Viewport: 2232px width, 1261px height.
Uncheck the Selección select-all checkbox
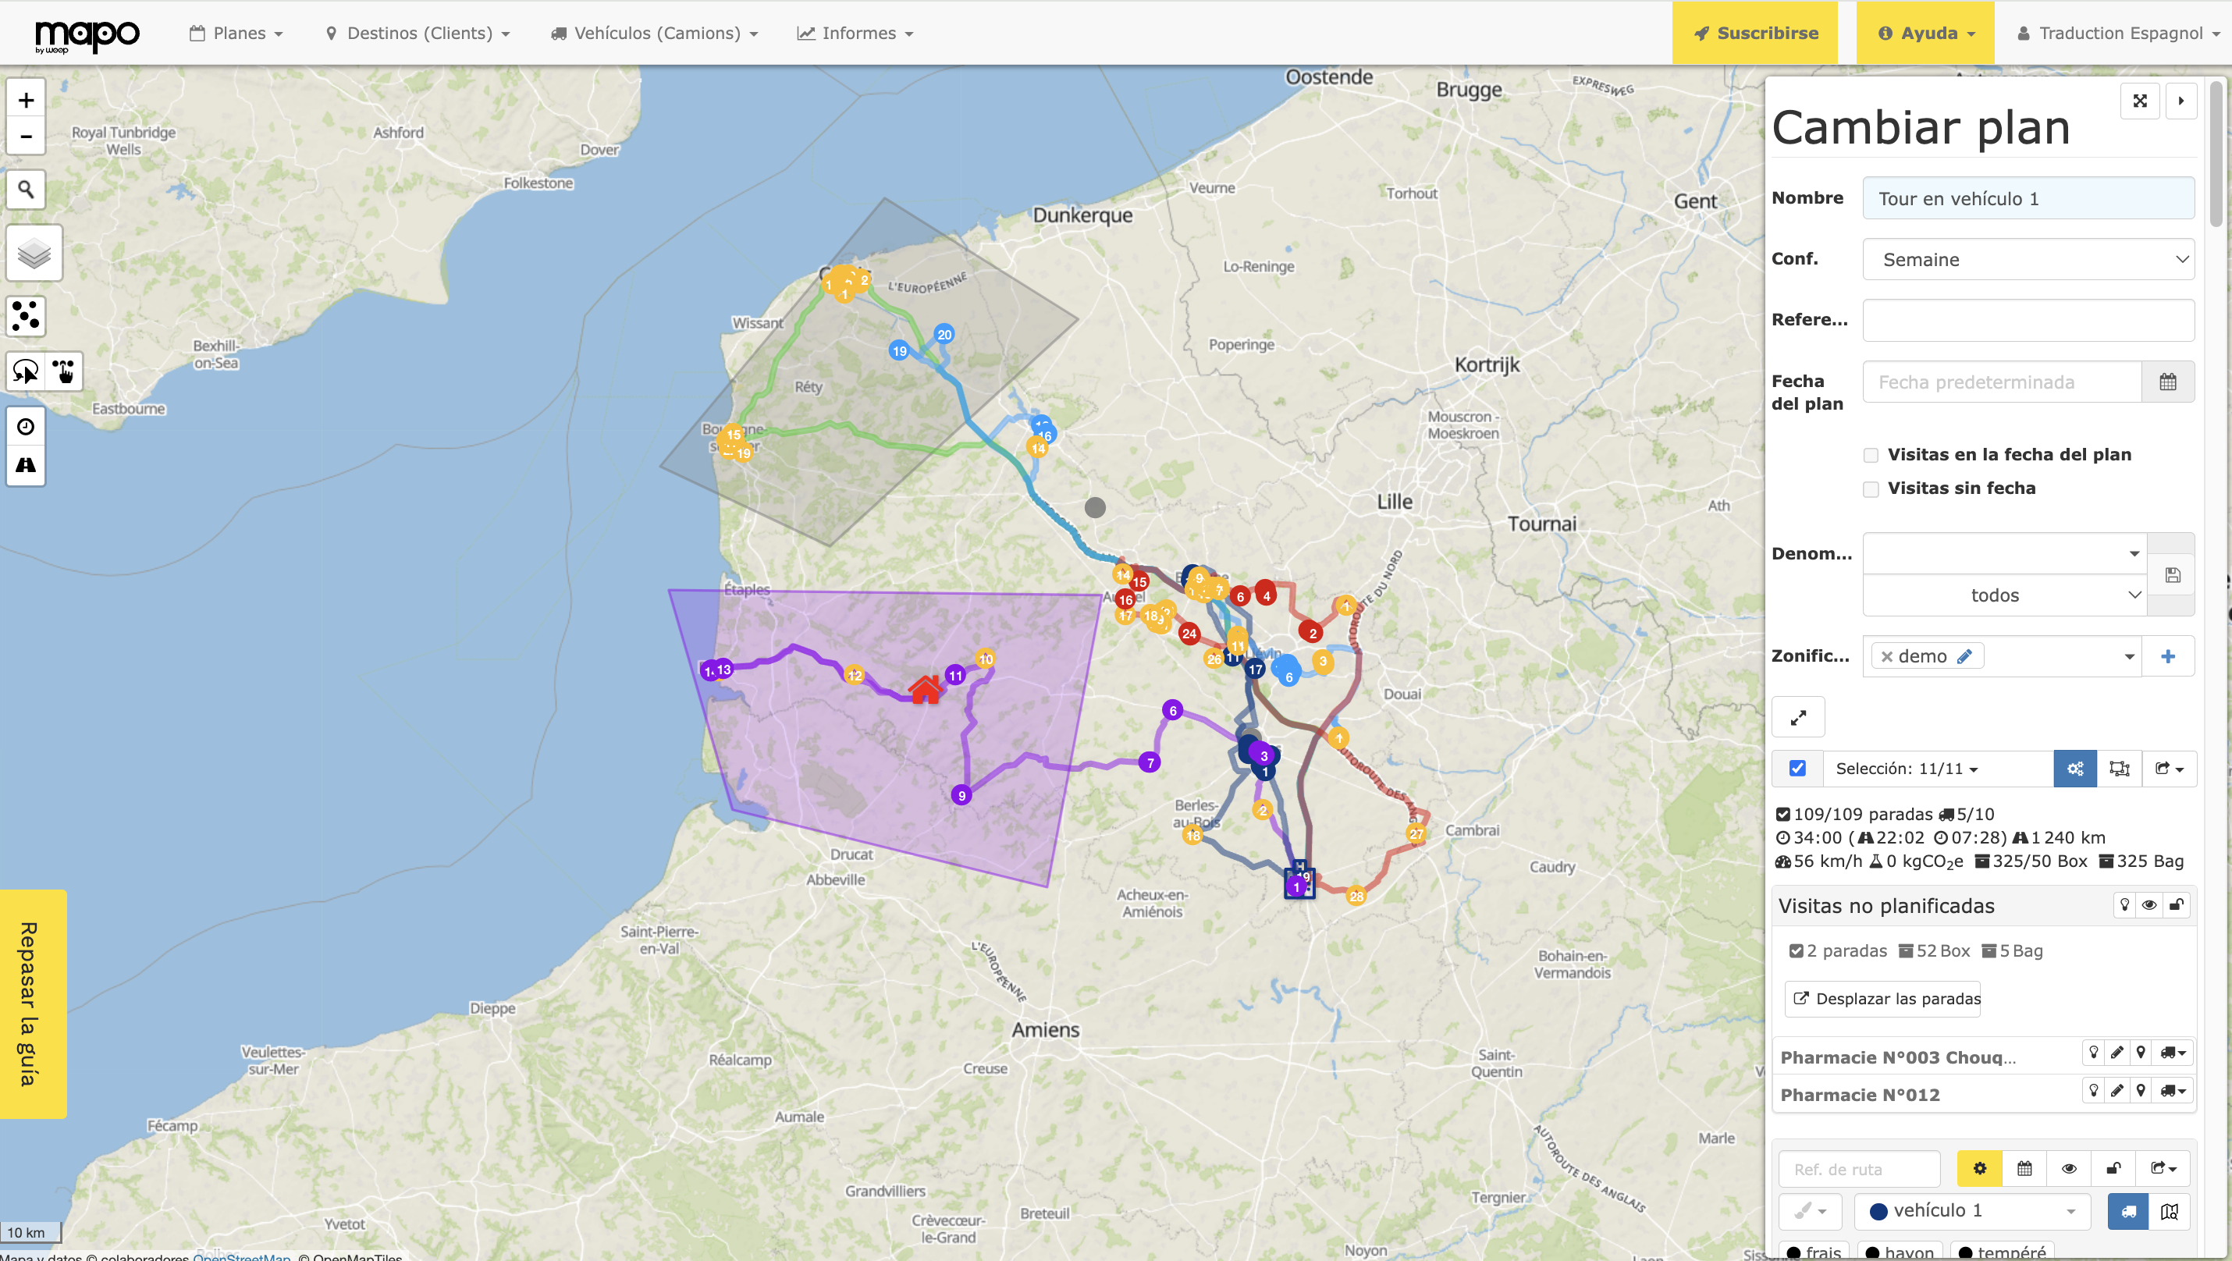[1798, 768]
